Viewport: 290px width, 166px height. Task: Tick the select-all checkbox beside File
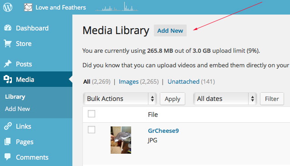click(92, 114)
